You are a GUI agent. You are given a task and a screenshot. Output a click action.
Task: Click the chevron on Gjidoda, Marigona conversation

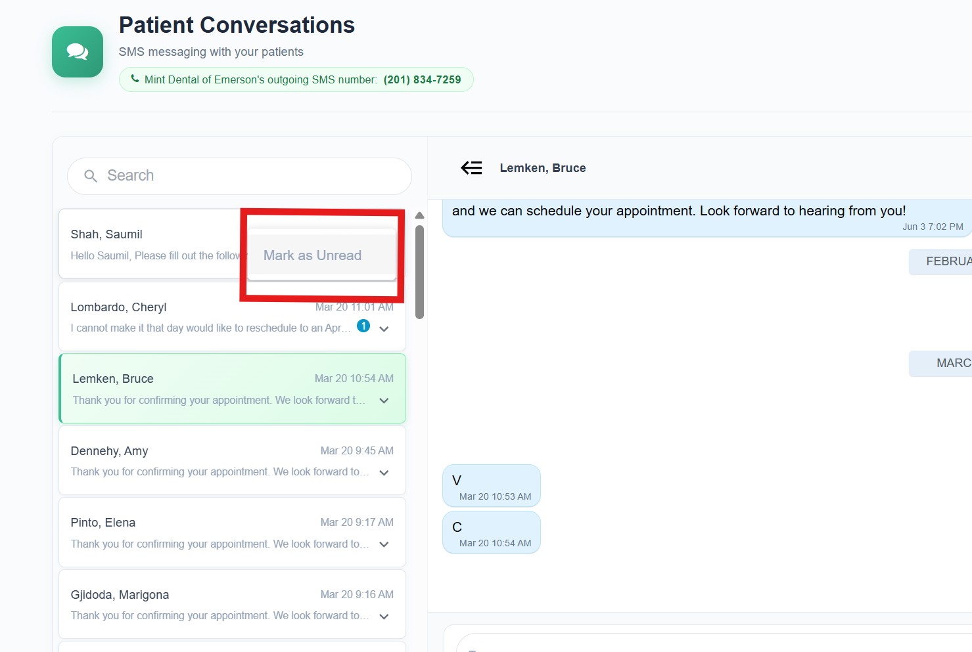384,617
